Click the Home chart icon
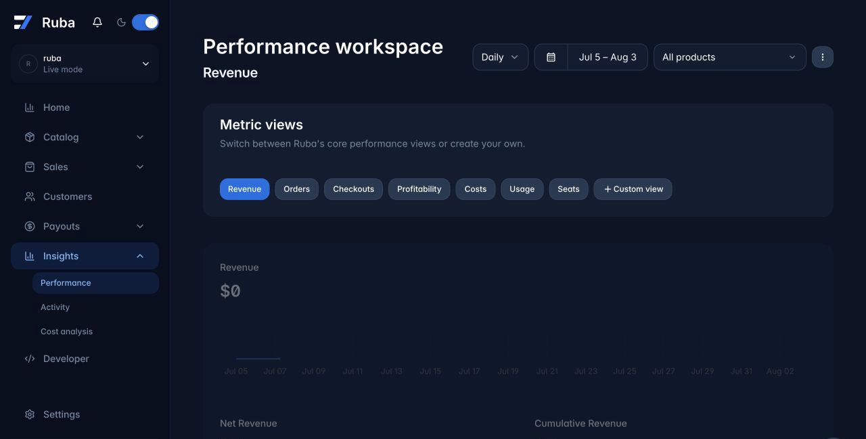The width and height of the screenshot is (866, 439). (x=30, y=107)
